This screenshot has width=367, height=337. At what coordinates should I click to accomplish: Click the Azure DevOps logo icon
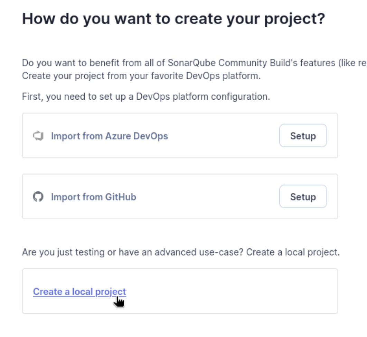click(38, 136)
